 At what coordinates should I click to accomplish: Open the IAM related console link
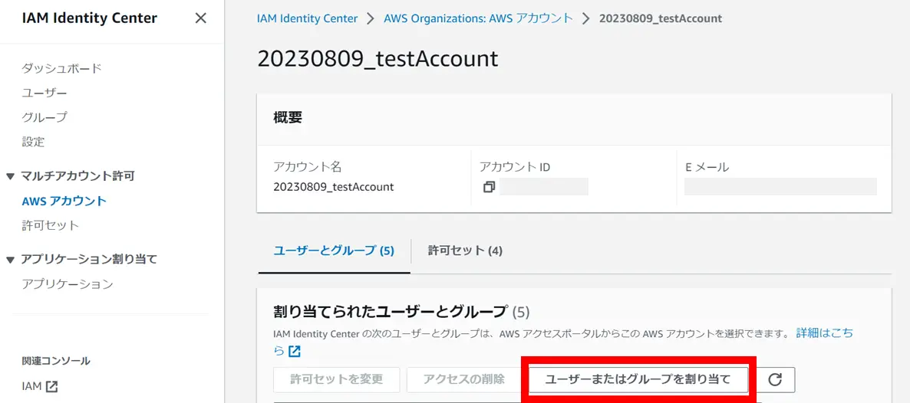[x=39, y=386]
